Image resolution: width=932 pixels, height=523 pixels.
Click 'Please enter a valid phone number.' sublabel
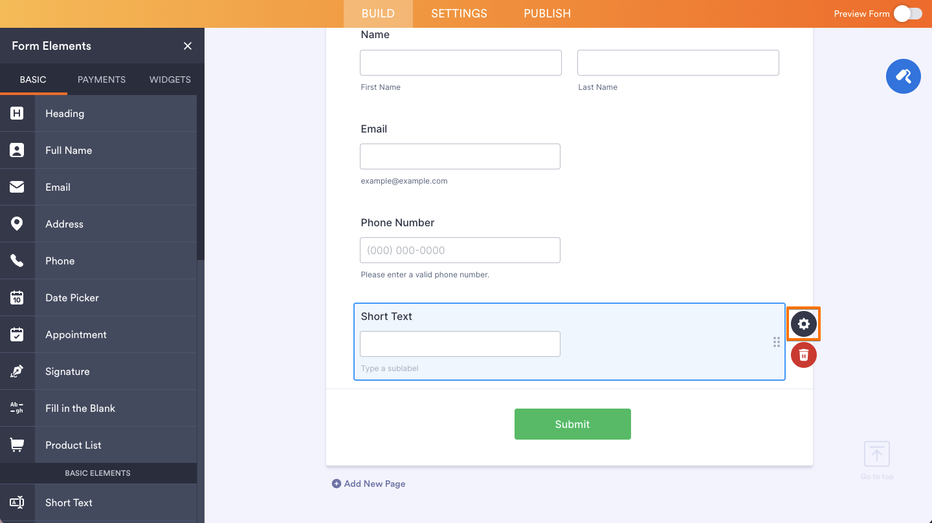[425, 275]
